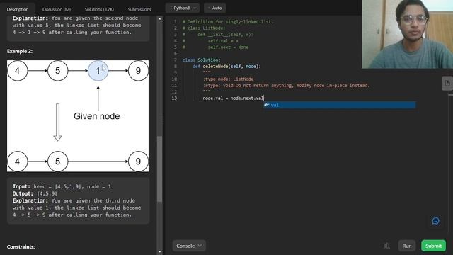Click the '# Definition for singly-linked list.' comment
The image size is (453, 255).
[x=228, y=22]
